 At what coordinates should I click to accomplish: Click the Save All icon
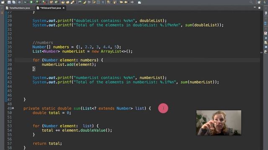14,2
